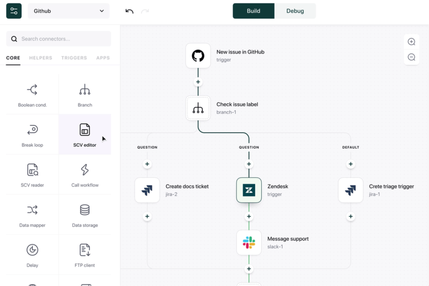
Task: Redo the last action
Action: click(145, 11)
